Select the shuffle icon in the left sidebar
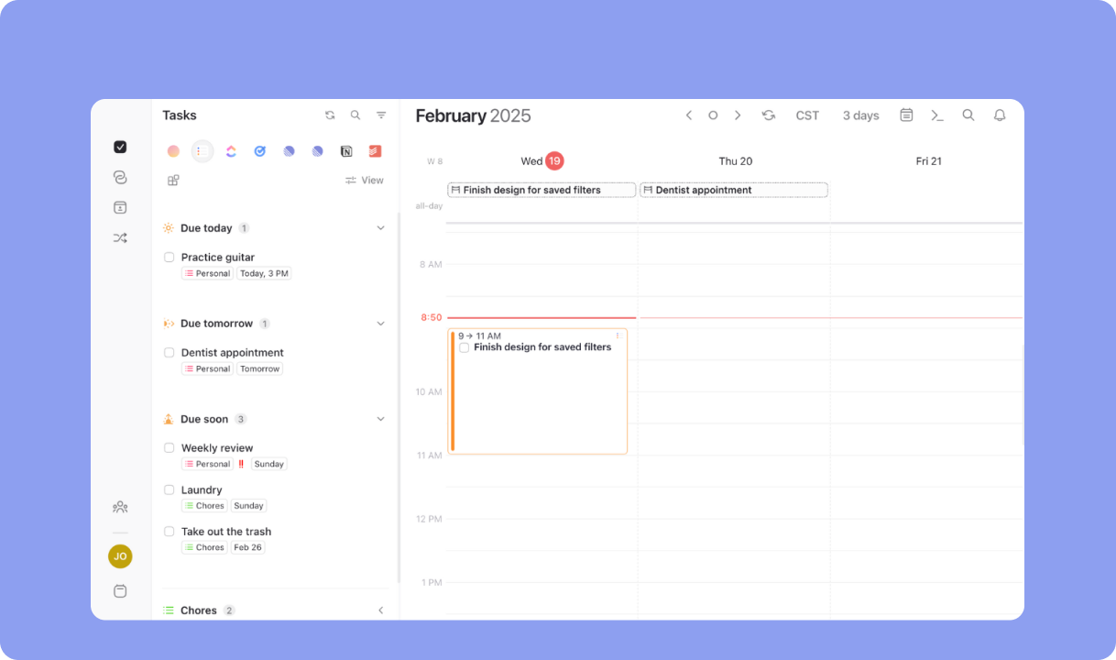 point(120,236)
